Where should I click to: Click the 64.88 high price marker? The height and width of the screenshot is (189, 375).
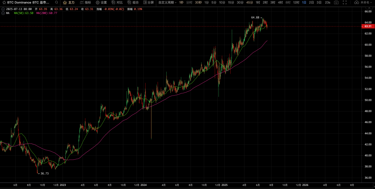[257, 17]
